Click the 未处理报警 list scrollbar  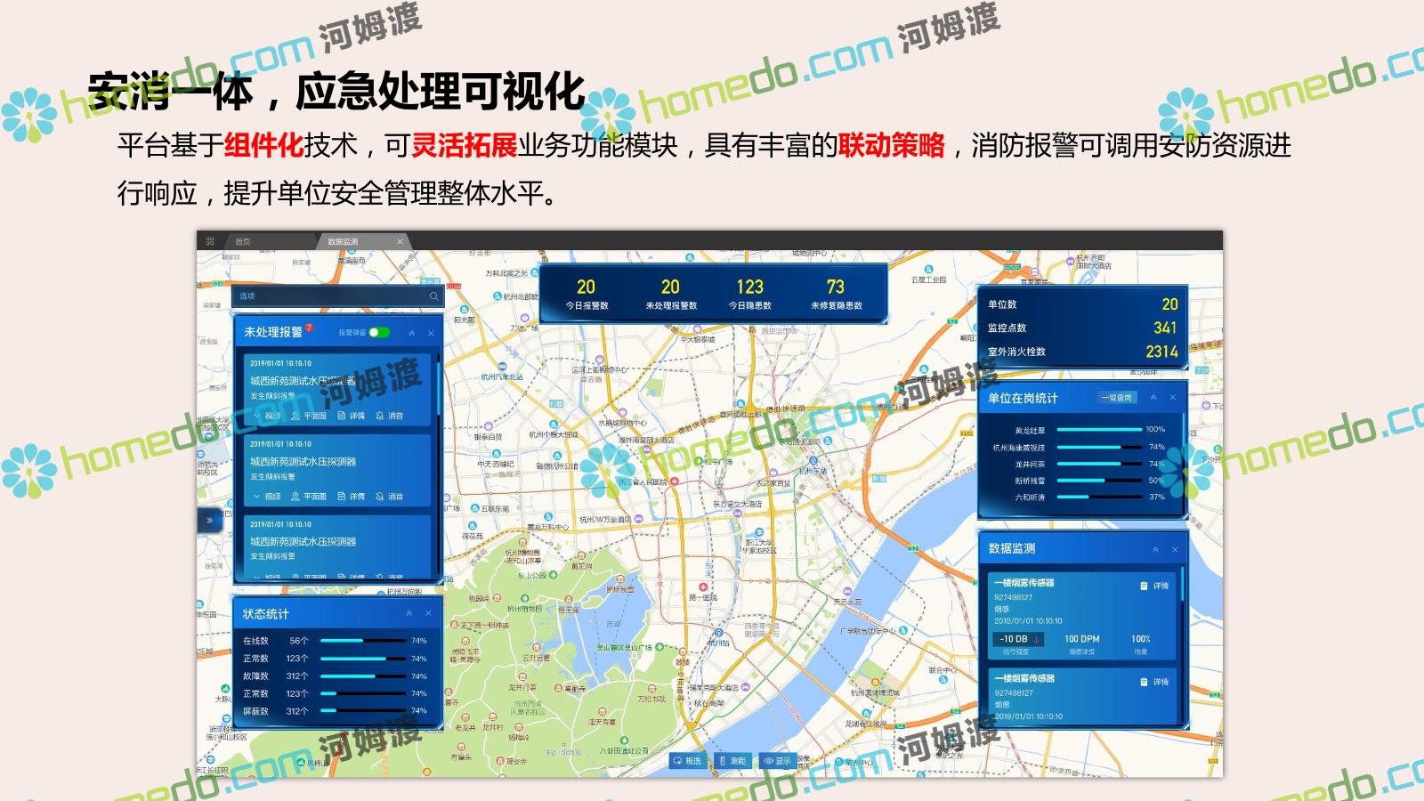coord(439,387)
